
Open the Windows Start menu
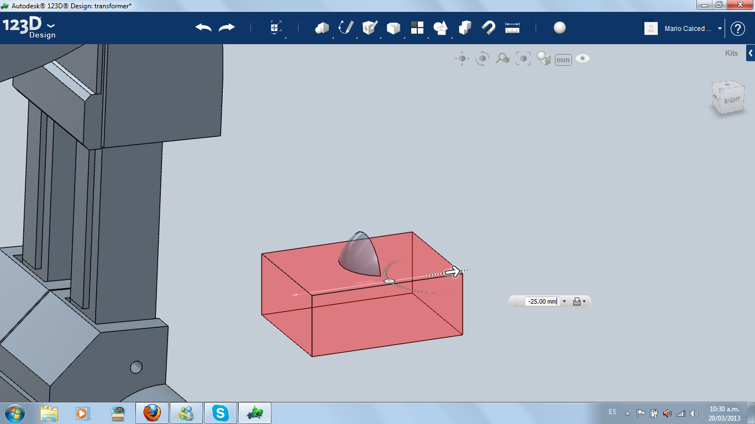tap(14, 413)
